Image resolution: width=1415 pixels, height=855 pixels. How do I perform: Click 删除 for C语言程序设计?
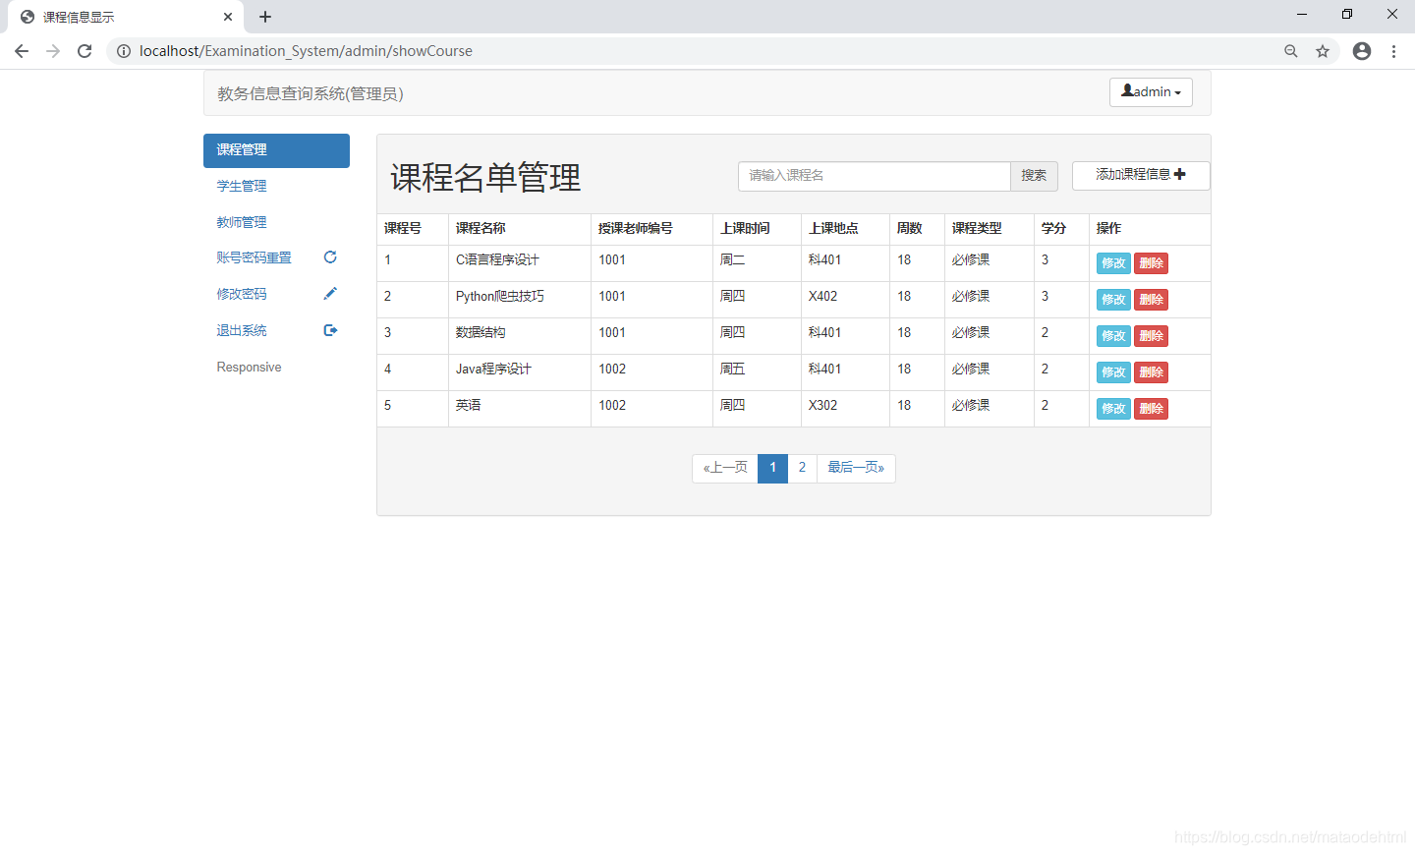pos(1151,263)
